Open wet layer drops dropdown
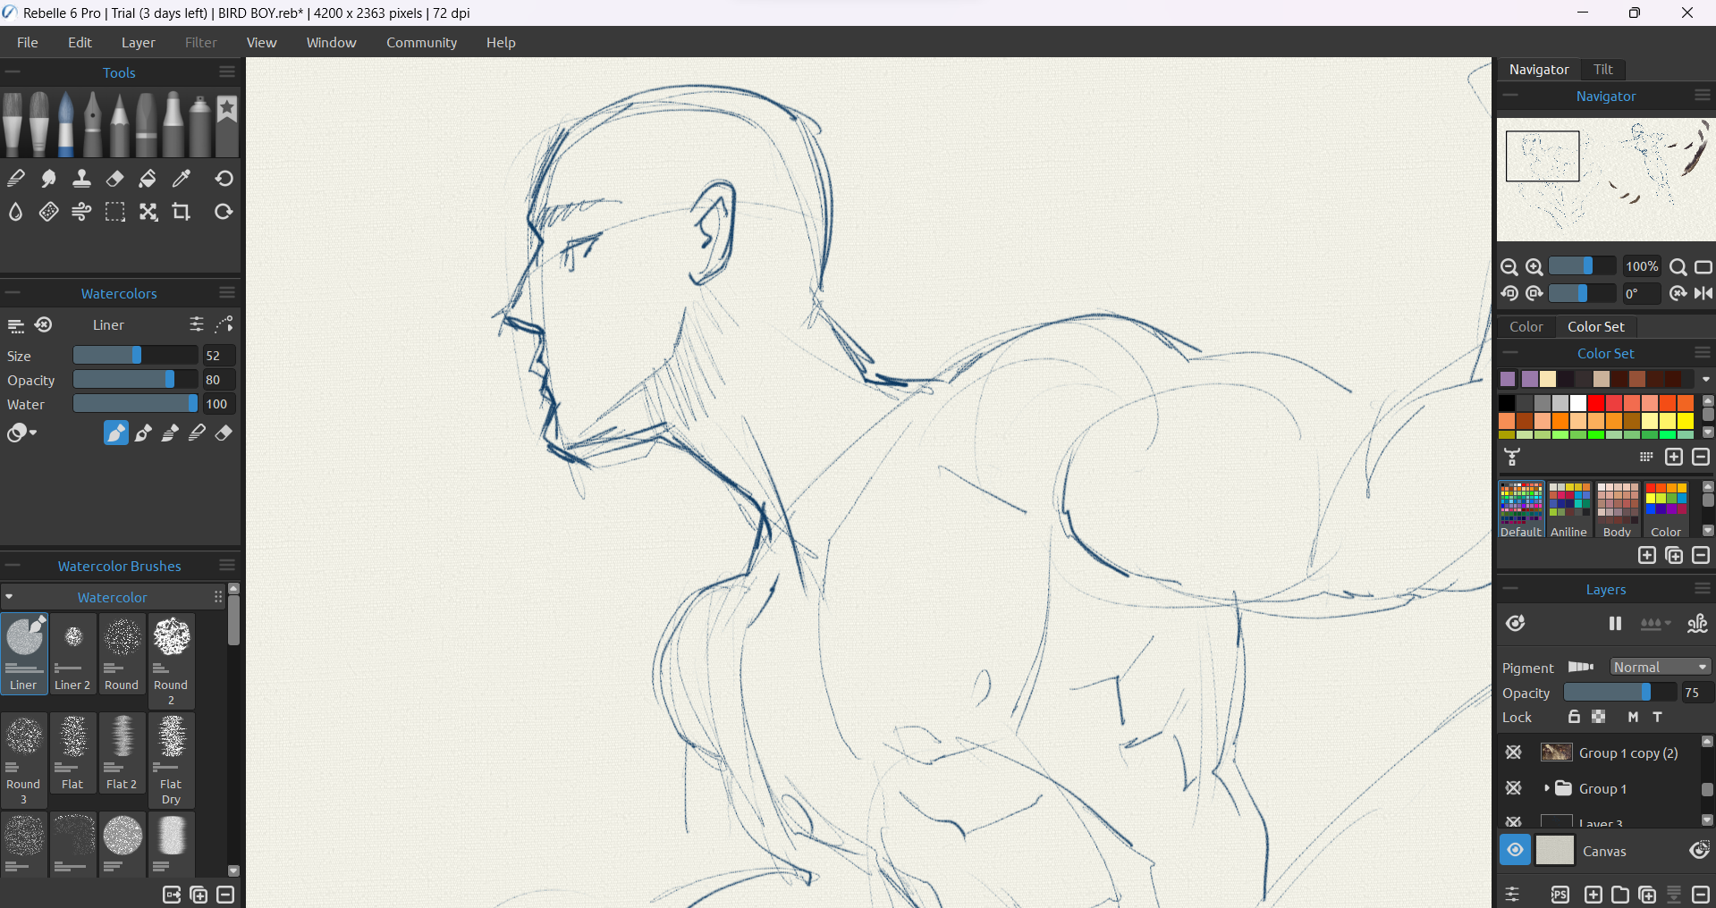This screenshot has width=1716, height=908. tap(1655, 624)
